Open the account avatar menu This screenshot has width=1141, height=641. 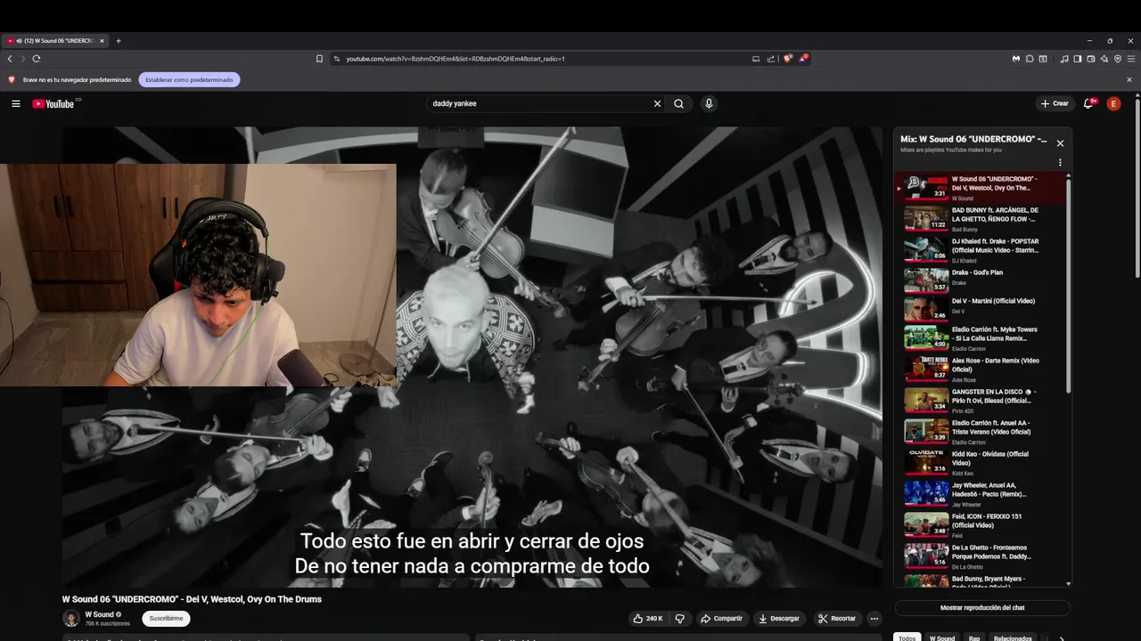[x=1113, y=103]
